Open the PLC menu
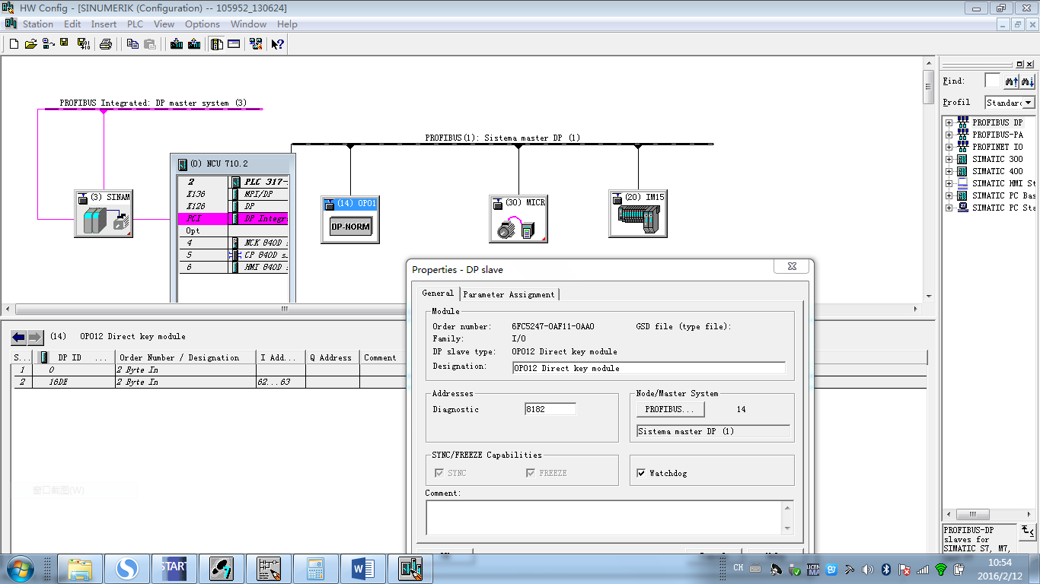This screenshot has width=1040, height=584. [135, 24]
